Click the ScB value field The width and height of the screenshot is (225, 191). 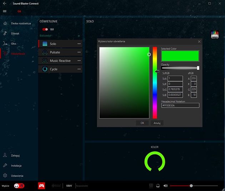[x=175, y=95]
